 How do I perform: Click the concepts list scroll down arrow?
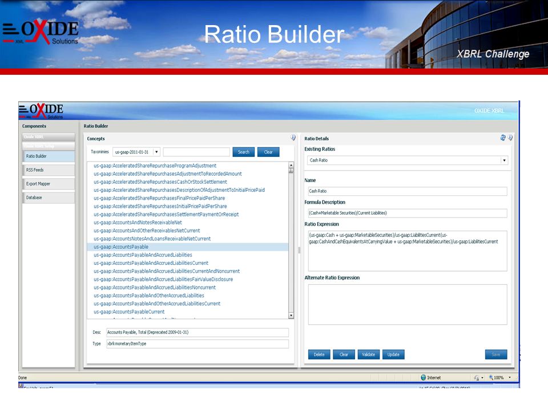pyautogui.click(x=291, y=316)
